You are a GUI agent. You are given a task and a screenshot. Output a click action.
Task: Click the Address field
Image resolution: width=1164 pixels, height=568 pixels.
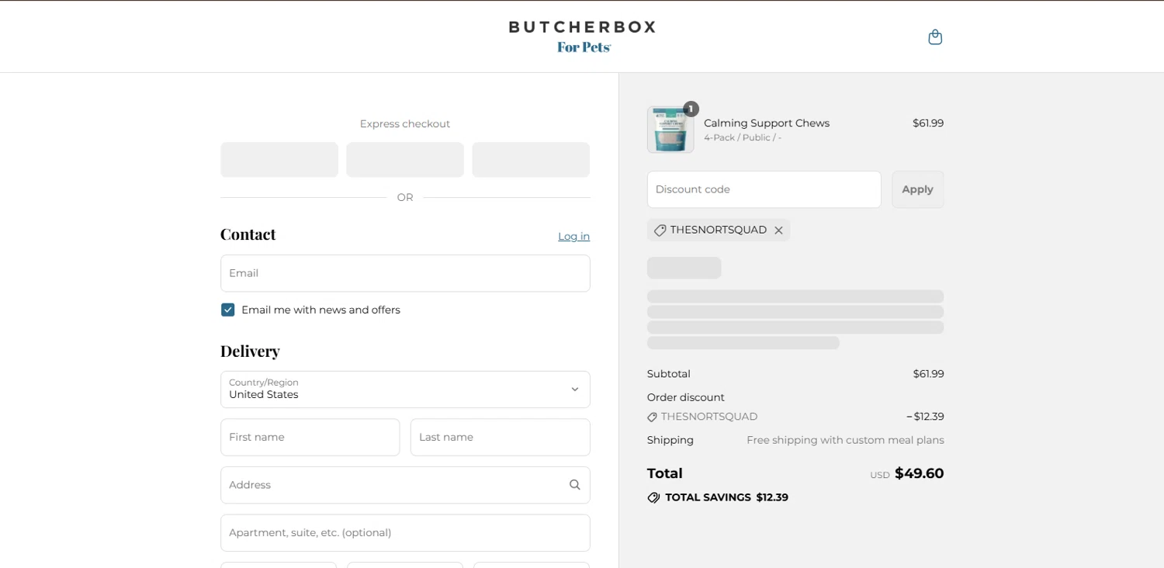405,485
